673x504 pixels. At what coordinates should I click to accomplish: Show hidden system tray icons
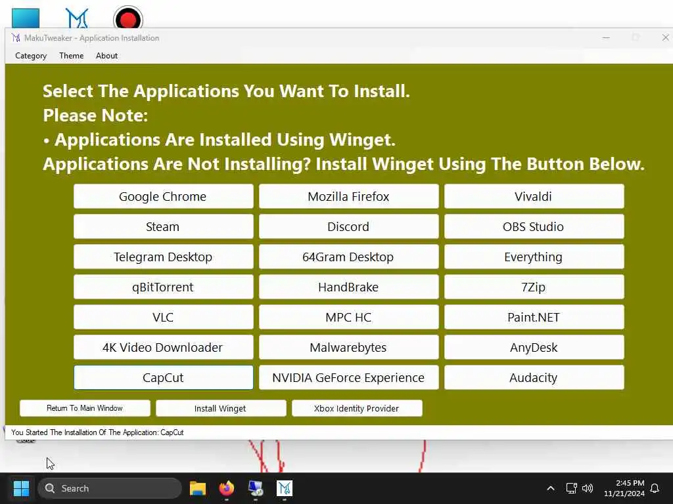pos(551,488)
